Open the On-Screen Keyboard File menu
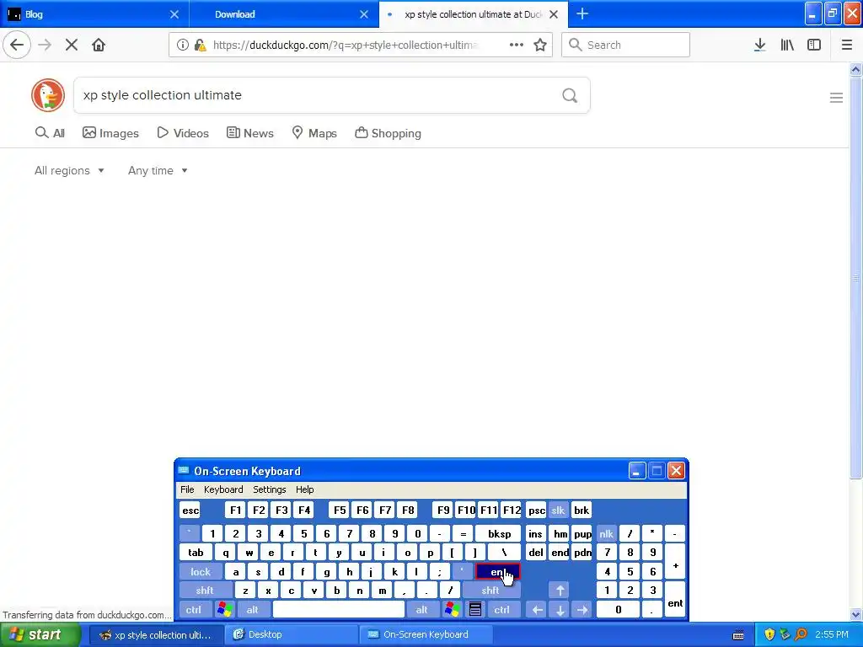This screenshot has width=863, height=647. [x=187, y=489]
